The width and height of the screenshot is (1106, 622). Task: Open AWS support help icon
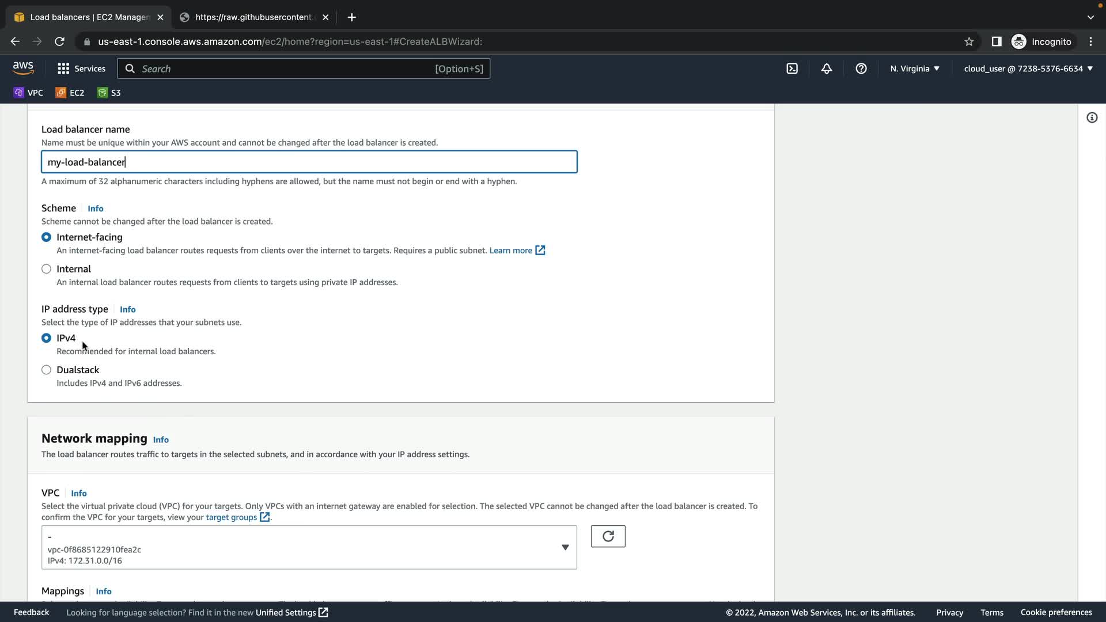pyautogui.click(x=861, y=69)
